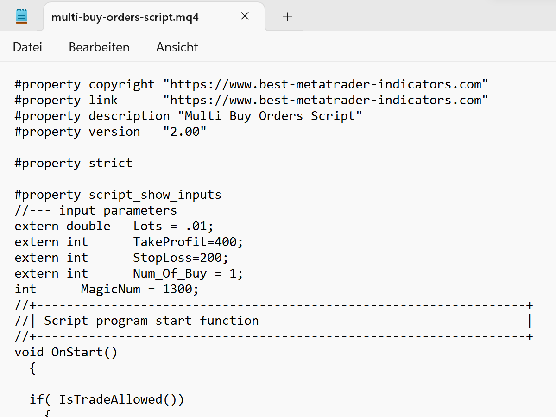
Task: Click the #property script_show_inputs line
Action: 117,194
